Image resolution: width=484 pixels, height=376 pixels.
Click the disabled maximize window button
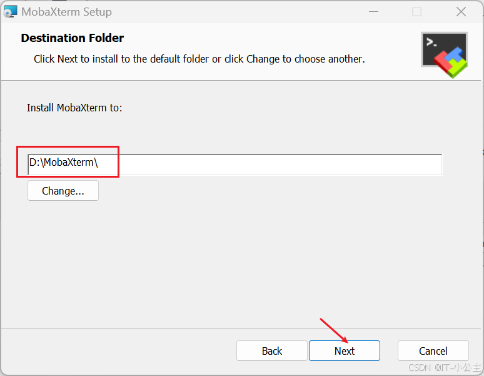[416, 12]
